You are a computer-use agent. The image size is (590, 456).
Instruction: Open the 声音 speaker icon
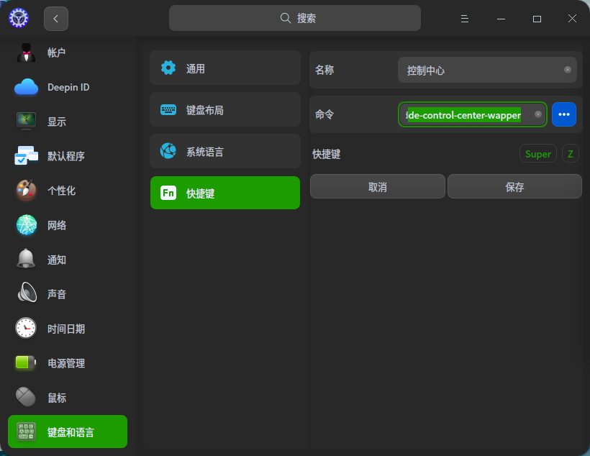(27, 292)
